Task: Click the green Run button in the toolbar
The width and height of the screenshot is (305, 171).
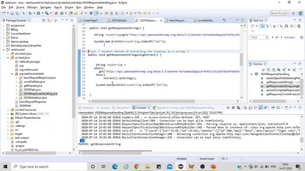Action: tap(38, 13)
